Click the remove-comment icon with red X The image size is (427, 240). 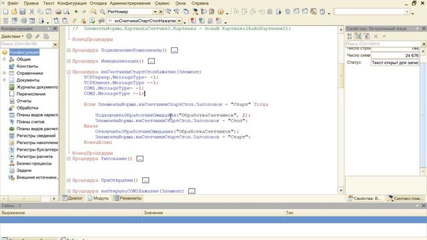pyautogui.click(x=83, y=21)
